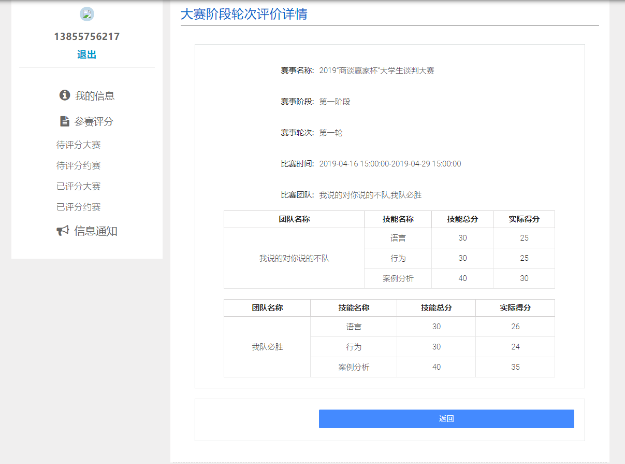
Task: Click the 技能总分 header in the 我说的对你说的不队 table
Action: coord(462,219)
